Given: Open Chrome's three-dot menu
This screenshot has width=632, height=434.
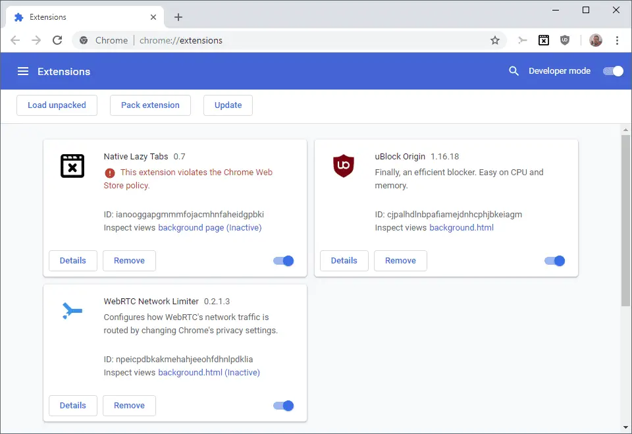Looking at the screenshot, I should tap(617, 40).
